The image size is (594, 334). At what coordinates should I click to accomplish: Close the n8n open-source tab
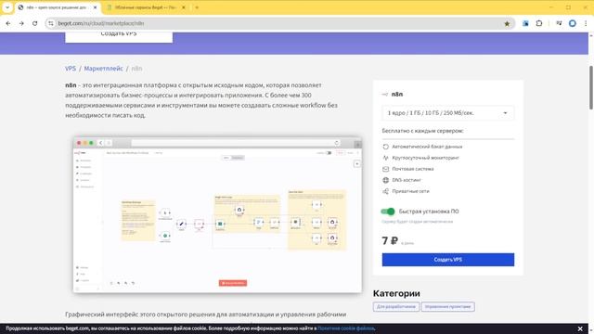click(95, 7)
